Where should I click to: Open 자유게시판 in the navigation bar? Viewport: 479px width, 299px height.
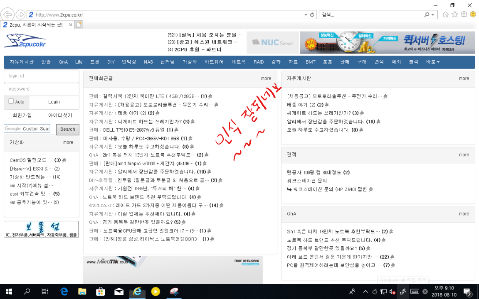[22, 62]
